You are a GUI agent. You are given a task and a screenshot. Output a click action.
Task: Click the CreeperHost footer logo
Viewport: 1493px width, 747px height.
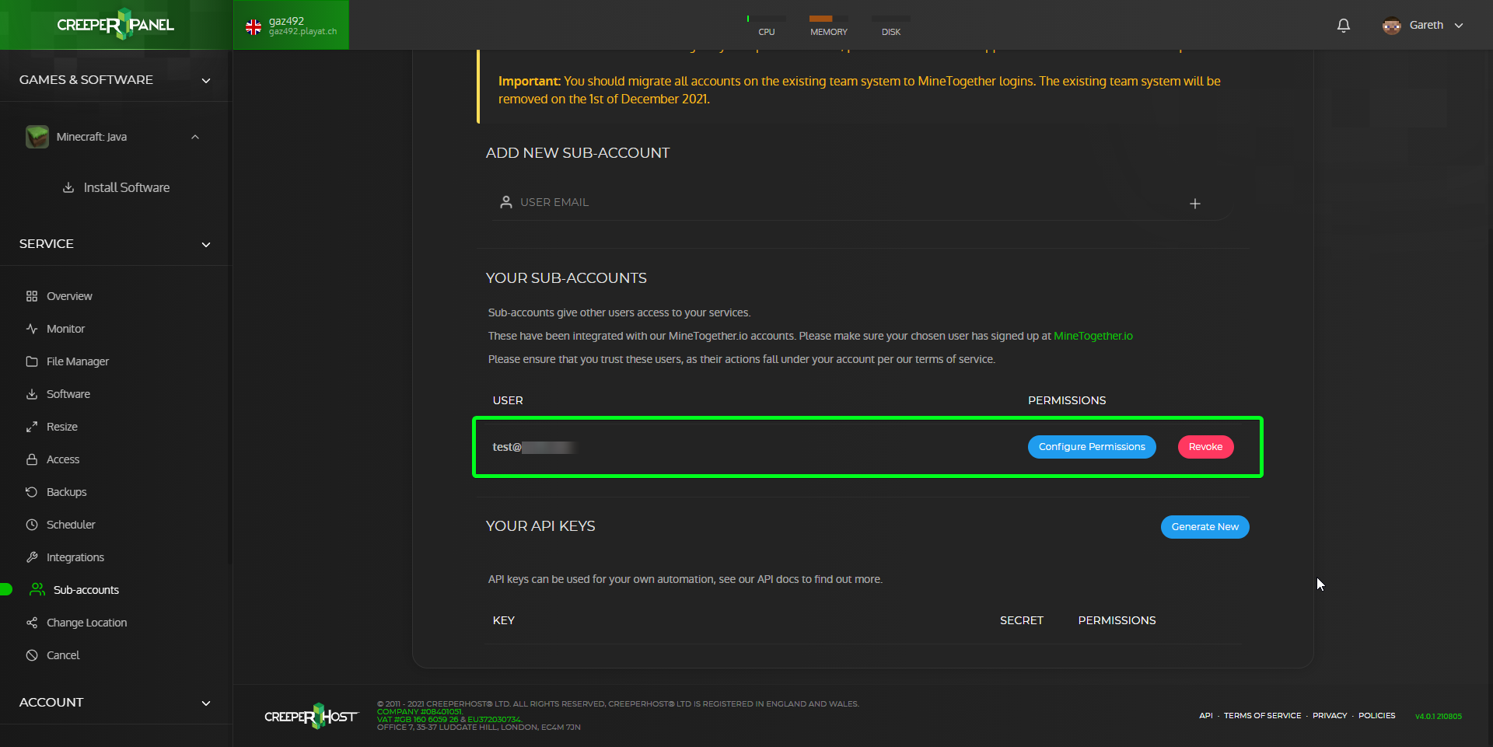pyautogui.click(x=311, y=716)
